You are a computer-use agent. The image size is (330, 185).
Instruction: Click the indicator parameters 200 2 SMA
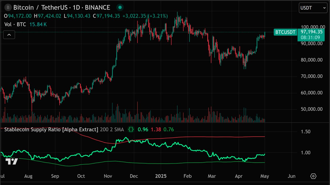(x=112, y=129)
